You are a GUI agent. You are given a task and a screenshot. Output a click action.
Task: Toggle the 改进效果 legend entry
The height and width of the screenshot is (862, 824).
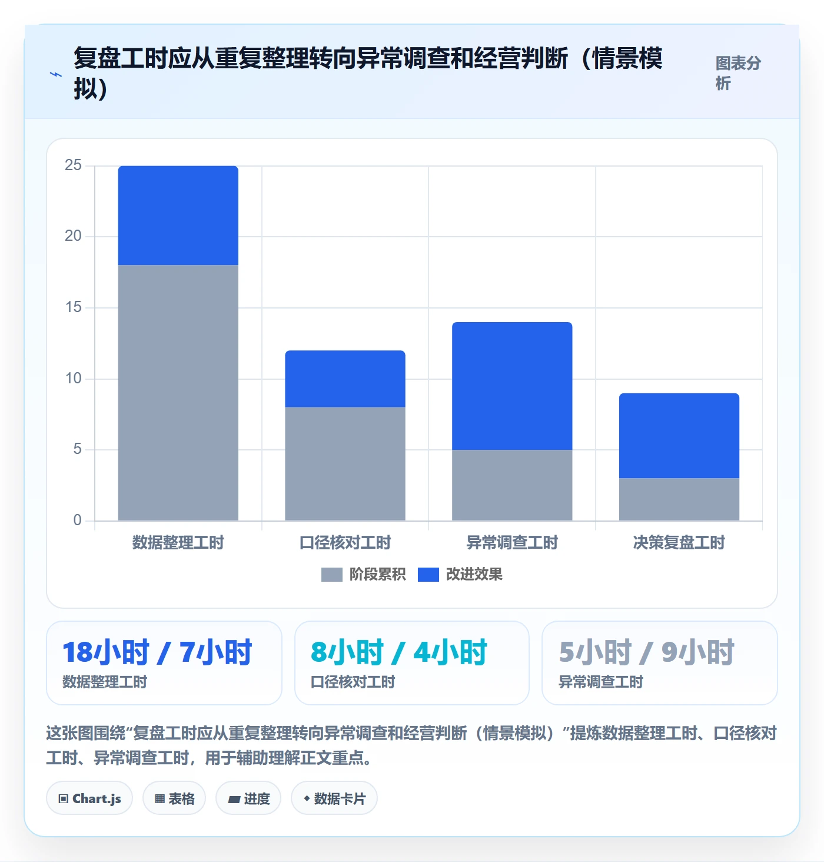point(460,575)
